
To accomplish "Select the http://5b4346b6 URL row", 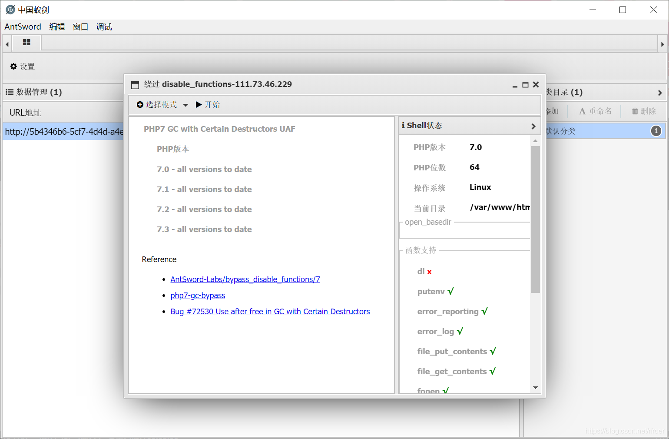I will point(63,132).
